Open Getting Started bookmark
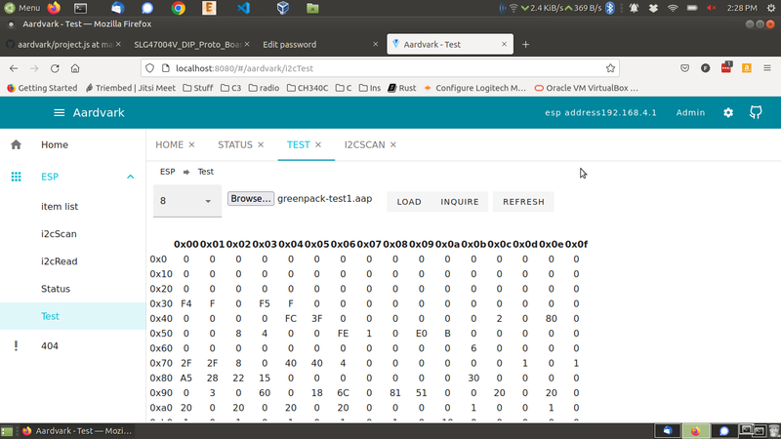Screen dimensions: 781x439 coord(42,88)
